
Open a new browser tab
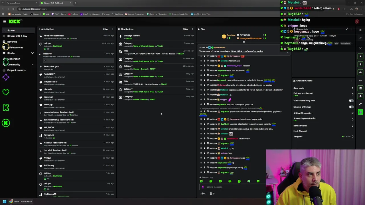pyautogui.click(x=76, y=3)
